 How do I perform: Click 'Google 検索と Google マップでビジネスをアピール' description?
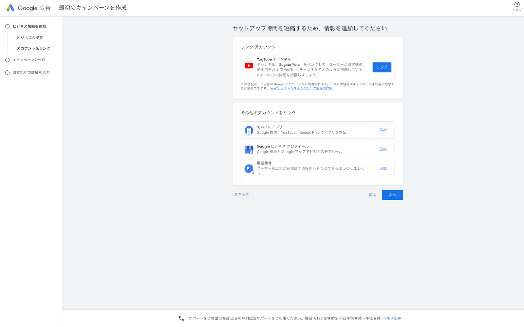[x=299, y=152]
